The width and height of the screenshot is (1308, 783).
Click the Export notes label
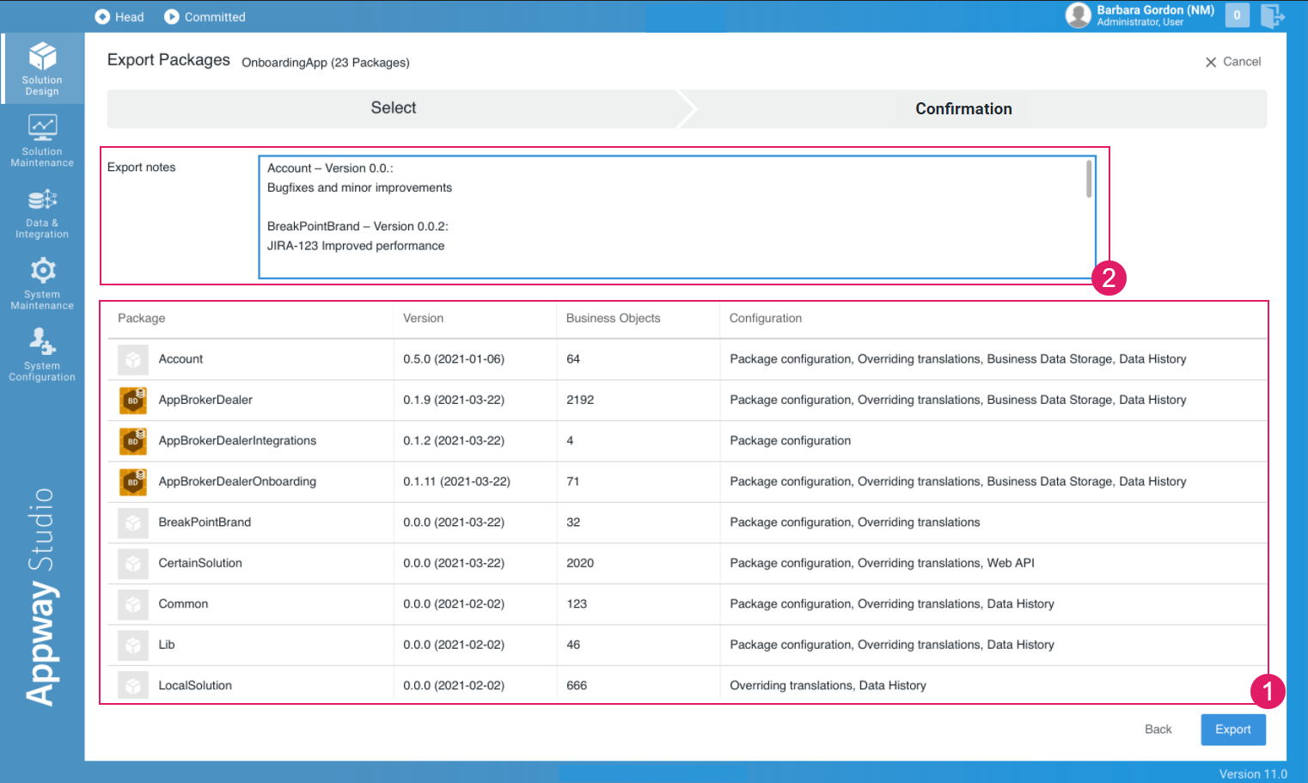(x=141, y=168)
